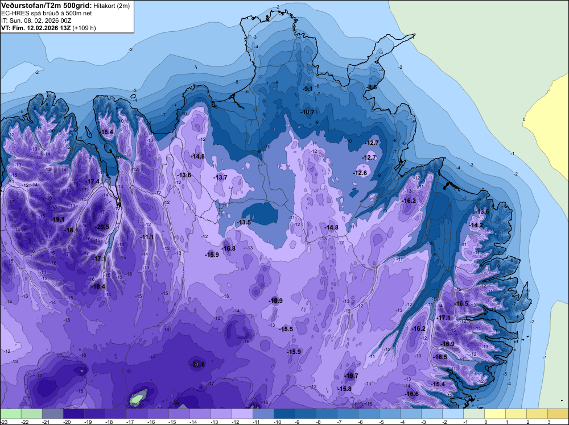
Task: Click the -15.5 temperature value on the map
Action: point(286,329)
